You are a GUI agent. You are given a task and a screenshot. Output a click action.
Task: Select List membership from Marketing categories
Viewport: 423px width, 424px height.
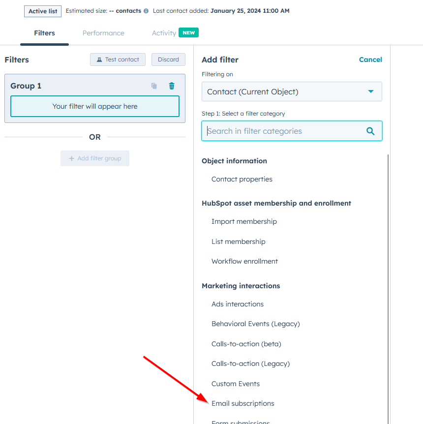click(238, 242)
